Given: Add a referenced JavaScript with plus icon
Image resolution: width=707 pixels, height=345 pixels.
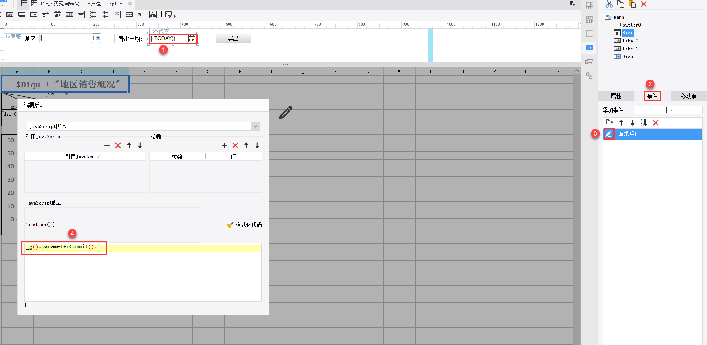Looking at the screenshot, I should pyautogui.click(x=107, y=145).
